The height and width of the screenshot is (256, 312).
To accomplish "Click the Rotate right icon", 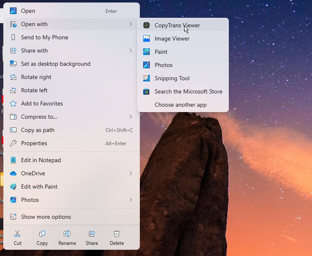I will [x=13, y=77].
